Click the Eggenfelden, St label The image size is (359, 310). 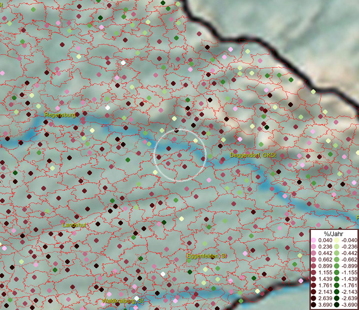[207, 256]
